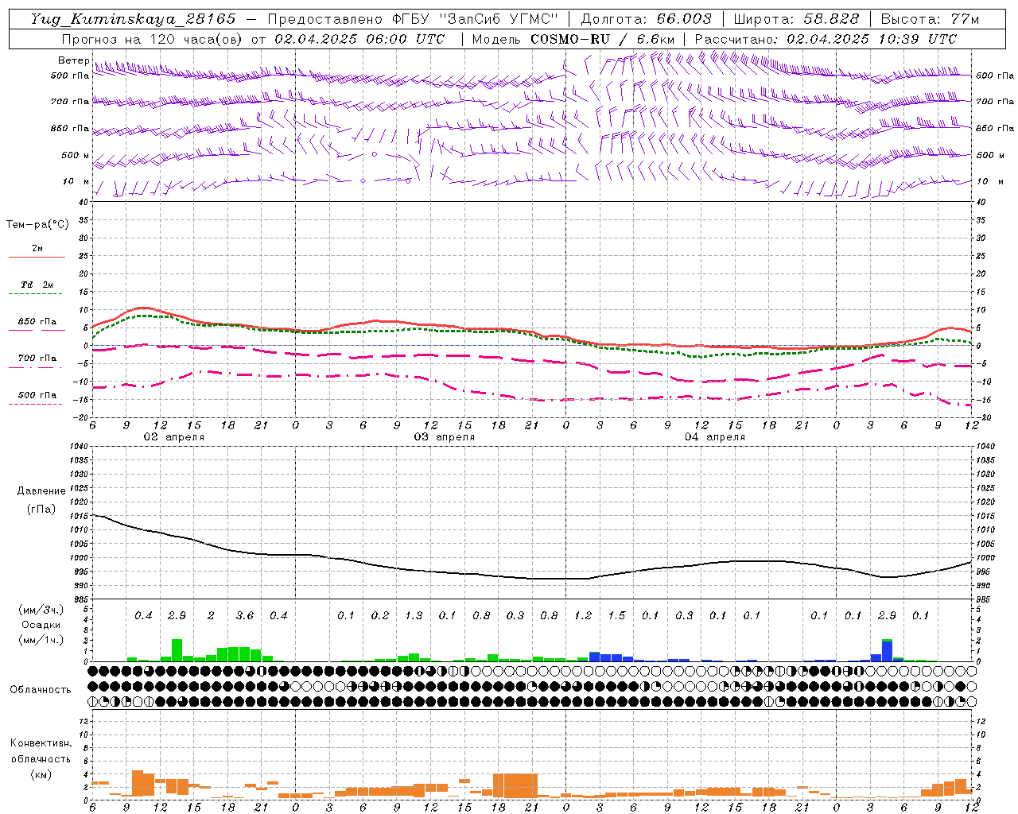The image size is (1018, 814).
Task: Click the Td 2м dew point legend entry
Action: coord(37,288)
